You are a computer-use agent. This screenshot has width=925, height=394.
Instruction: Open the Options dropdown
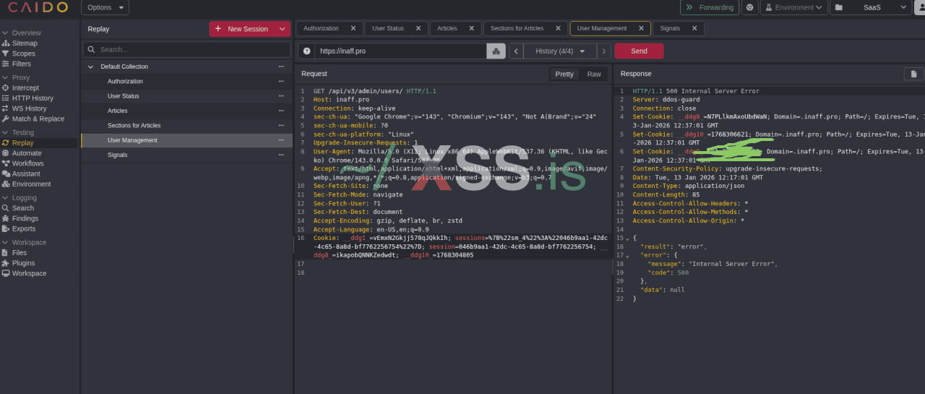[105, 7]
